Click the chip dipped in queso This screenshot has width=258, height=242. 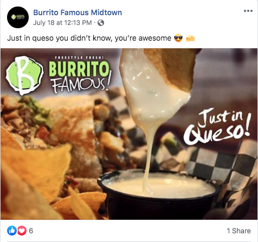click(173, 69)
